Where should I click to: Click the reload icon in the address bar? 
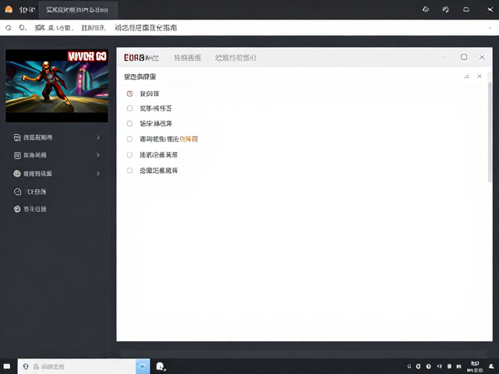[9, 28]
